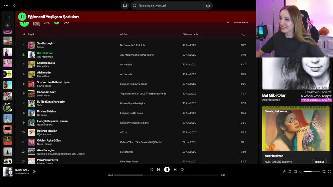Show lyrics with the microphone icon
Screen dimensions: 333x187
284,172
